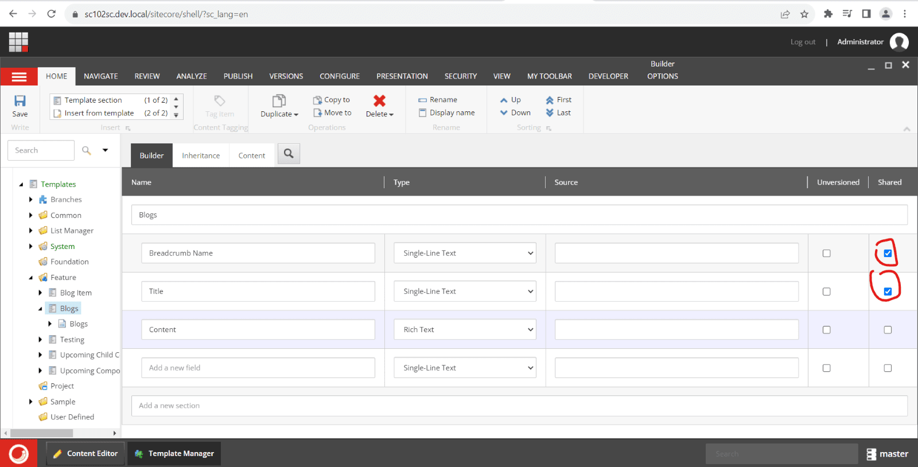
Task: Click the Add a new section field
Action: [519, 406]
